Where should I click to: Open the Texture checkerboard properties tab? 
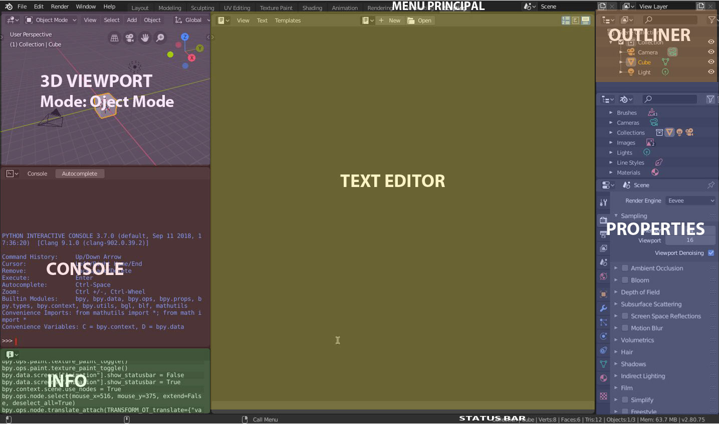point(603,396)
